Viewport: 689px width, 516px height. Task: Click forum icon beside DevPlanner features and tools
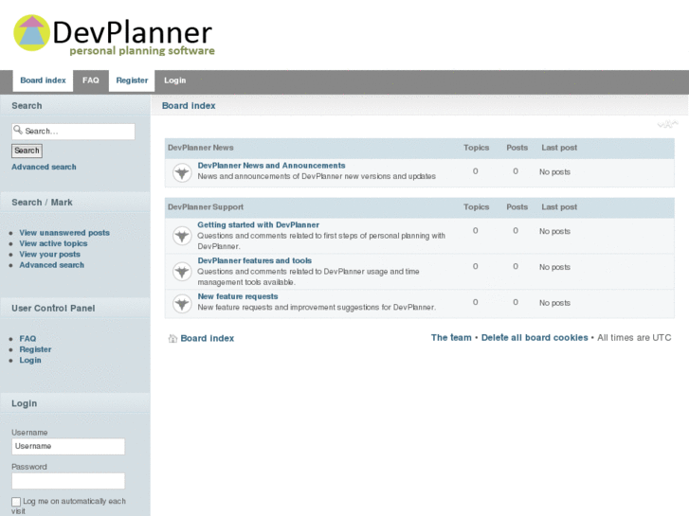tap(181, 272)
